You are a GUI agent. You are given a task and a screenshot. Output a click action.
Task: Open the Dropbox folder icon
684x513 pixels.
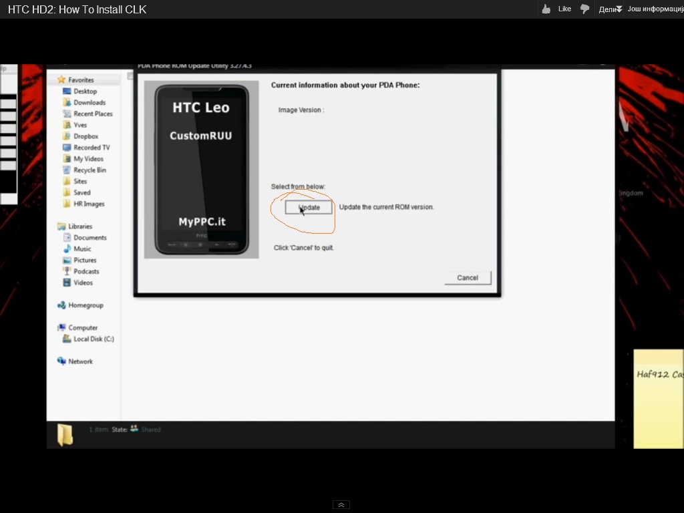coord(67,136)
